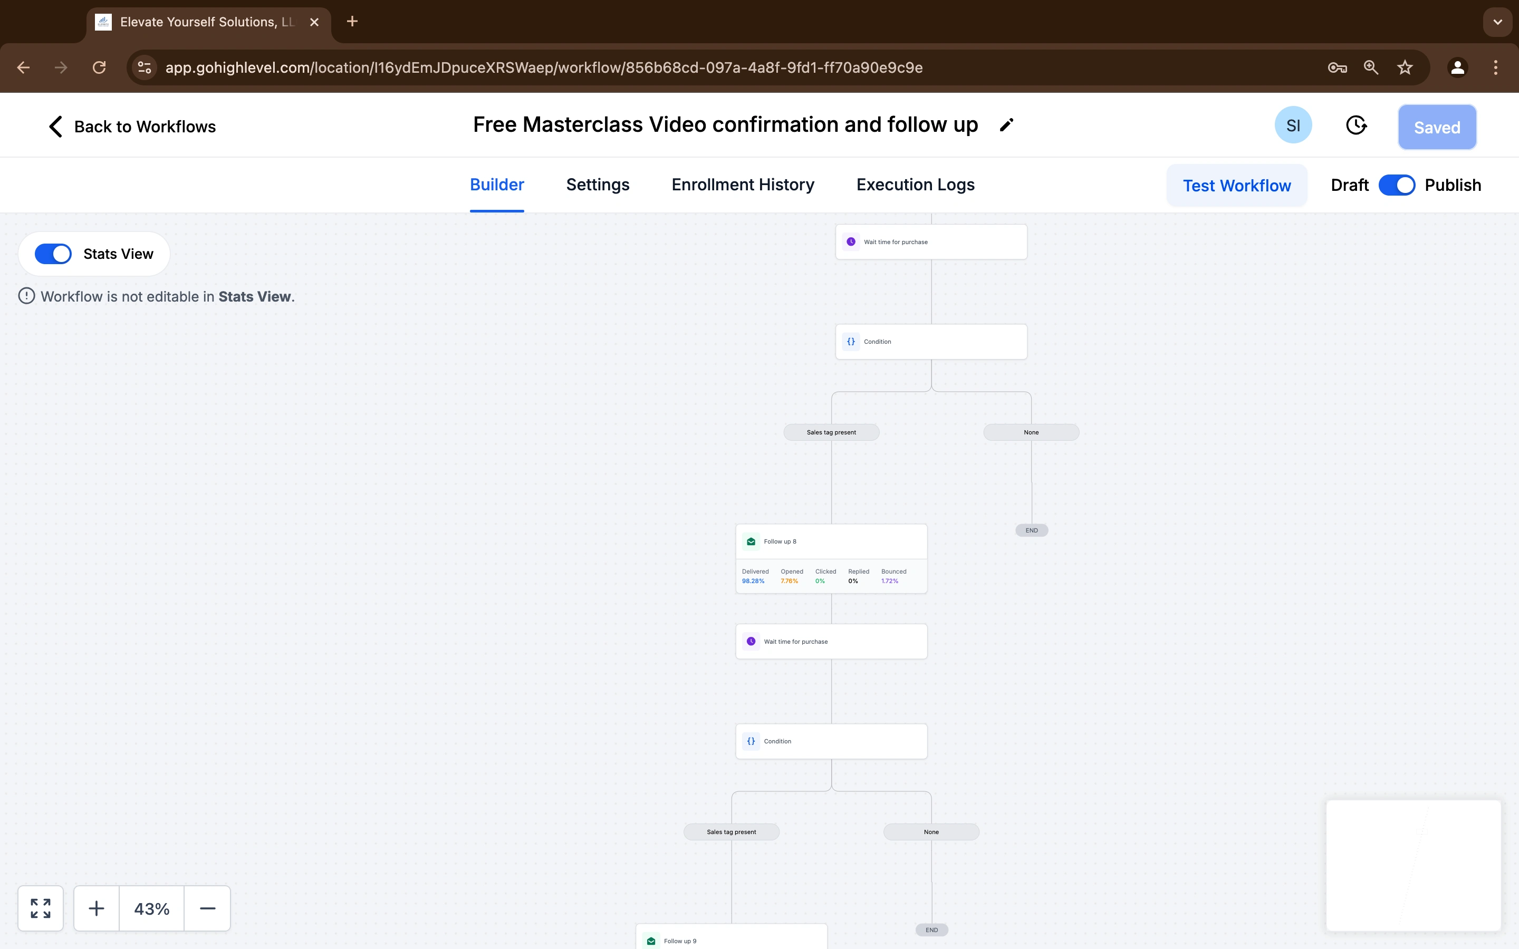The width and height of the screenshot is (1519, 949).
Task: Toggle the Draft/Publish switch
Action: pos(1397,185)
